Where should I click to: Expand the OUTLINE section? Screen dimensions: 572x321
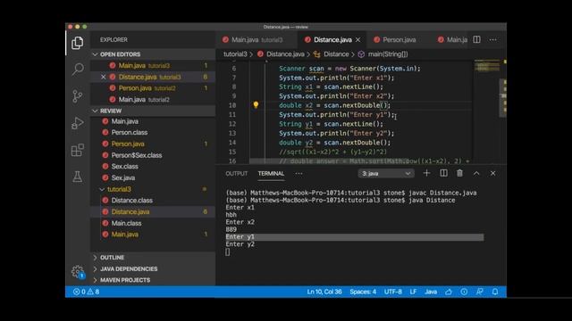point(153,258)
